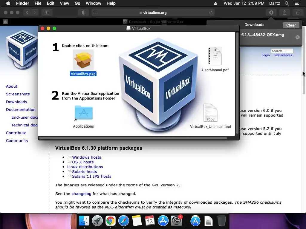Click the Solaris 11 IPS hosts link
Image resolution: width=306 pixels, height=229 pixels.
(92, 177)
